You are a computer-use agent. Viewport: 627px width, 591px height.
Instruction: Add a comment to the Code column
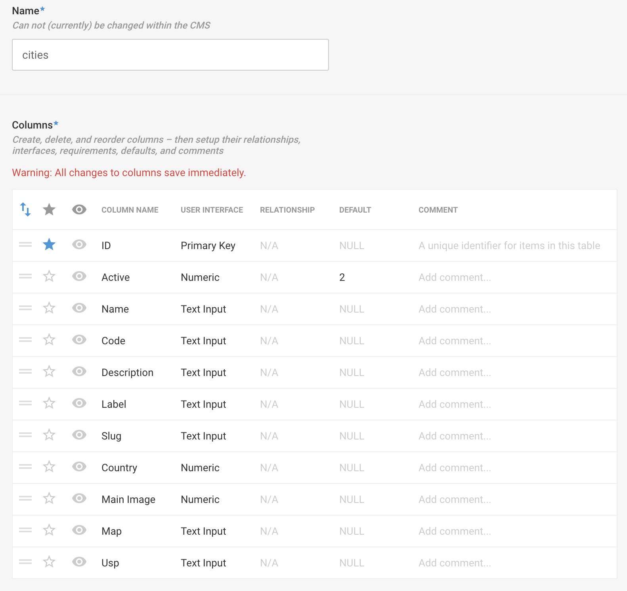pos(455,341)
